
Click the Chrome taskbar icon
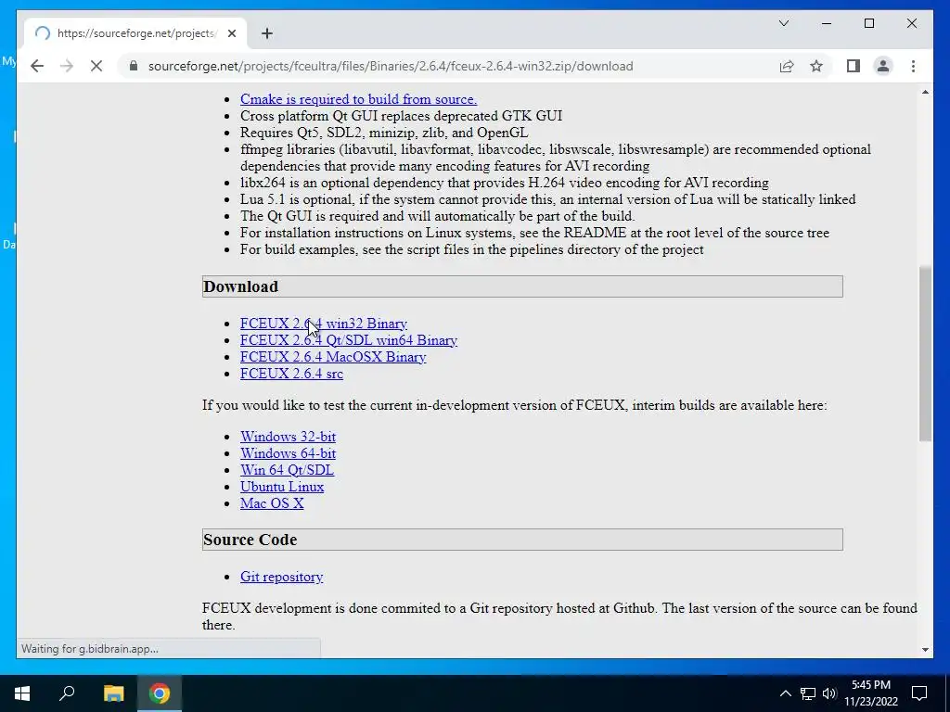tap(160, 693)
